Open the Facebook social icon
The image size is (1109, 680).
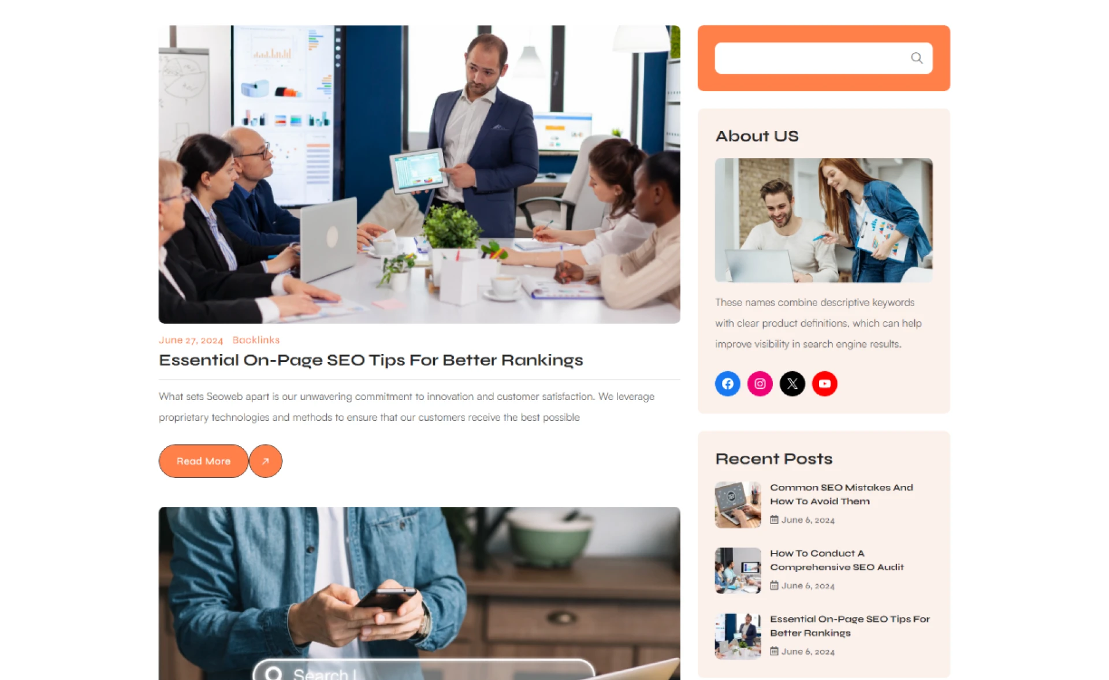(x=727, y=383)
